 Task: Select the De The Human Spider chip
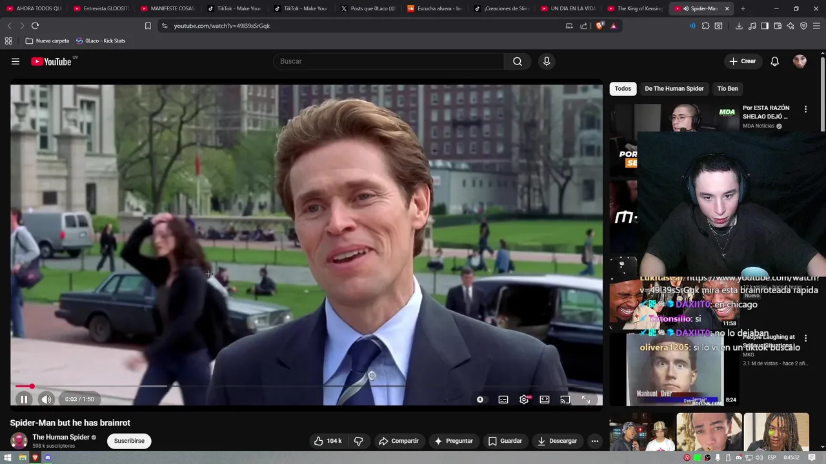point(674,88)
